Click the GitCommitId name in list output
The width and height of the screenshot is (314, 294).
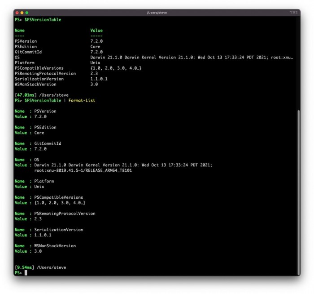(48, 143)
